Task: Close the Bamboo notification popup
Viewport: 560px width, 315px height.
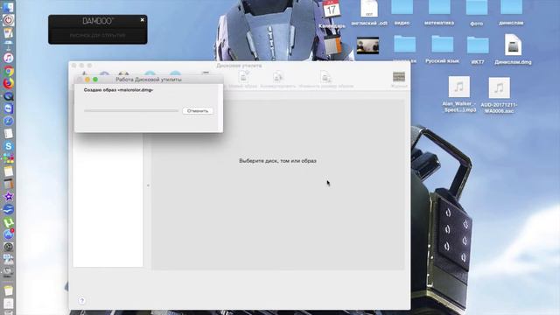Action: click(x=142, y=20)
